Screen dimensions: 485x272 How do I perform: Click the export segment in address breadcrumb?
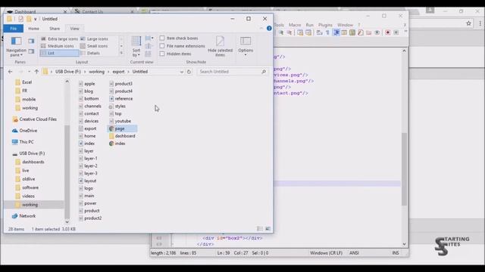(x=118, y=72)
